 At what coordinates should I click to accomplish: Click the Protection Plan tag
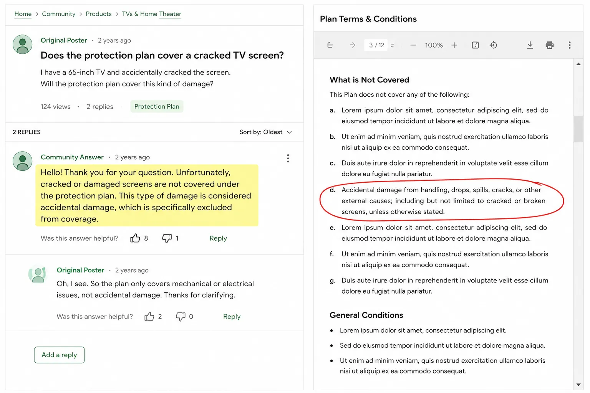[x=157, y=106]
